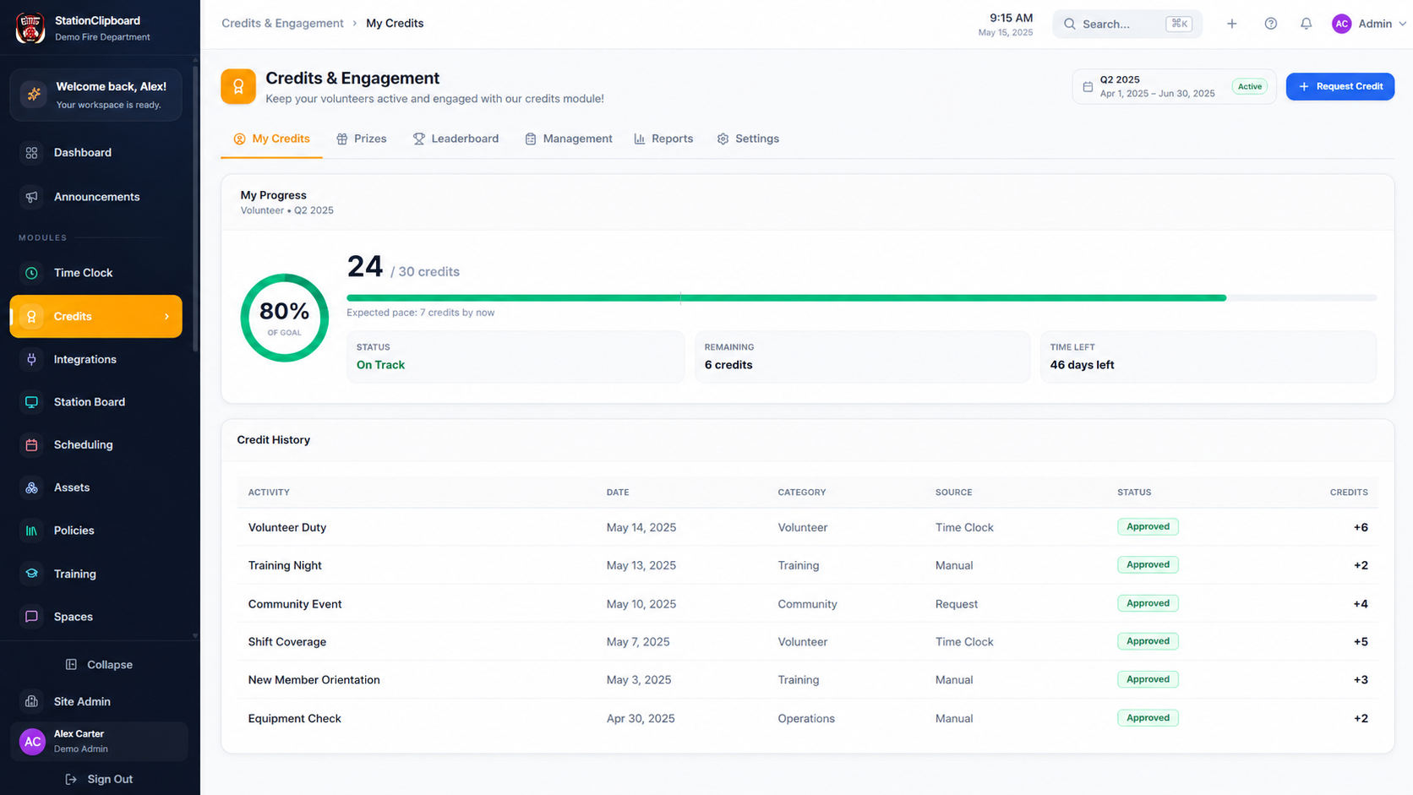The width and height of the screenshot is (1413, 795).
Task: Click the sidebar scrollbar
Action: 195,207
